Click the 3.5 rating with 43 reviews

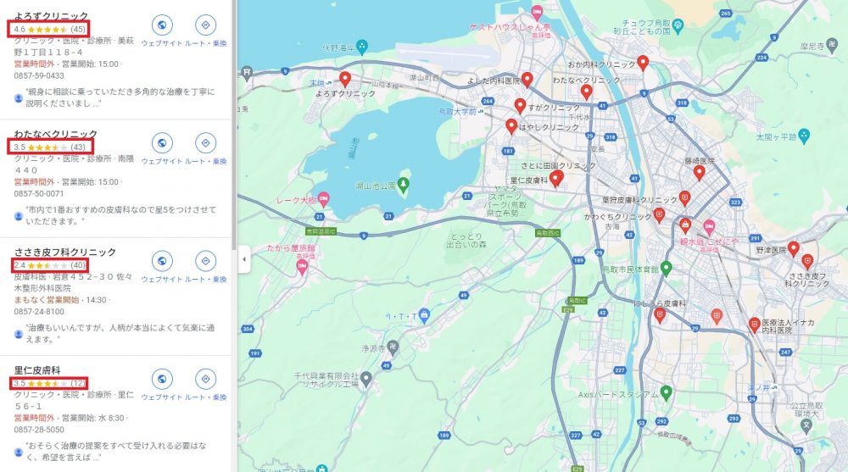(x=49, y=147)
